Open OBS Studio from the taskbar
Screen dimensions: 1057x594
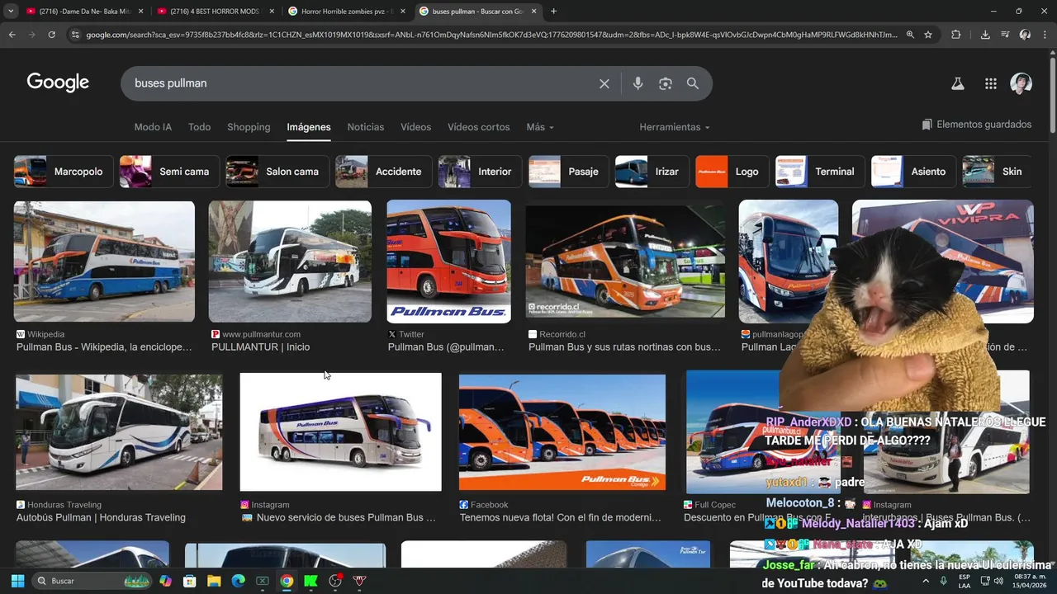pos(335,581)
